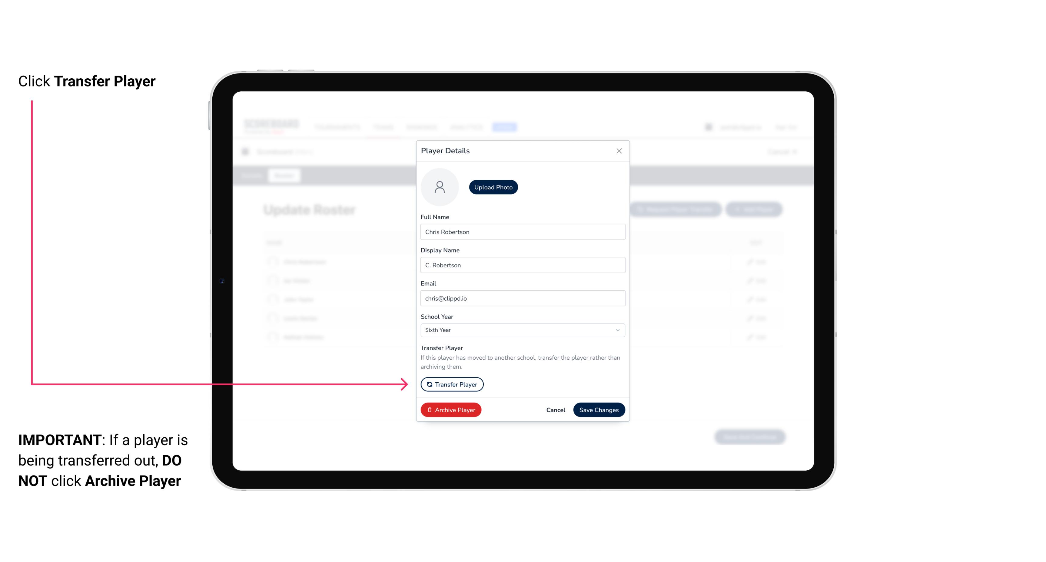Click the highlighted blue navigation tab

tap(505, 127)
